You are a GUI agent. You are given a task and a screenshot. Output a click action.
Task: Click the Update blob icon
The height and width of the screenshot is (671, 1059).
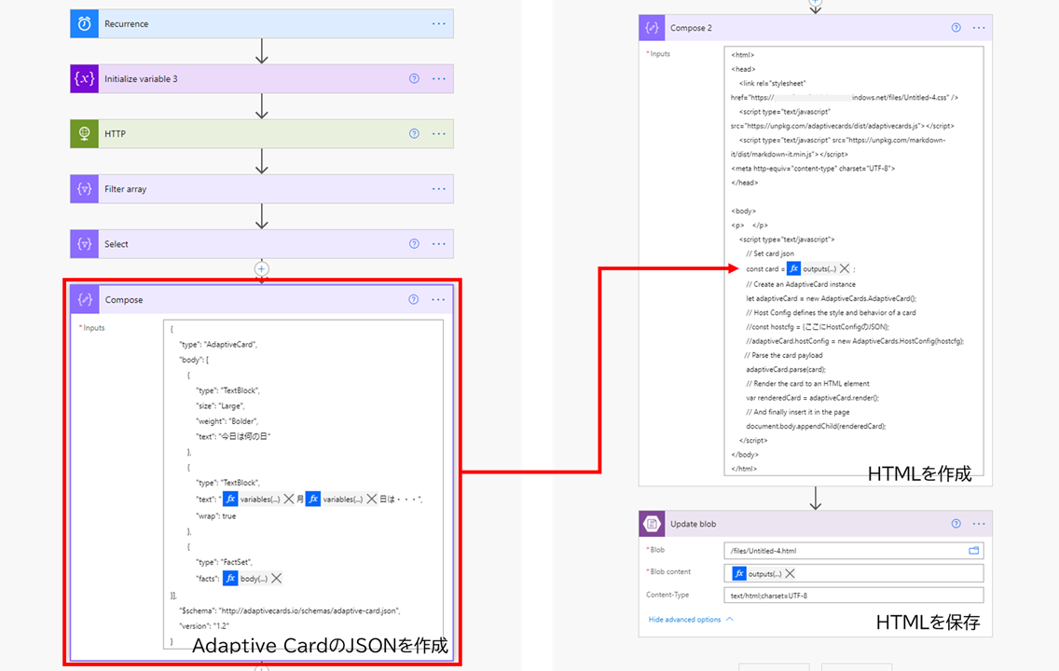coord(652,523)
